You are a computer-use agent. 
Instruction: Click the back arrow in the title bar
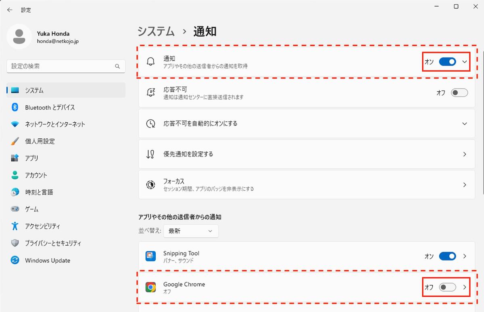click(10, 10)
